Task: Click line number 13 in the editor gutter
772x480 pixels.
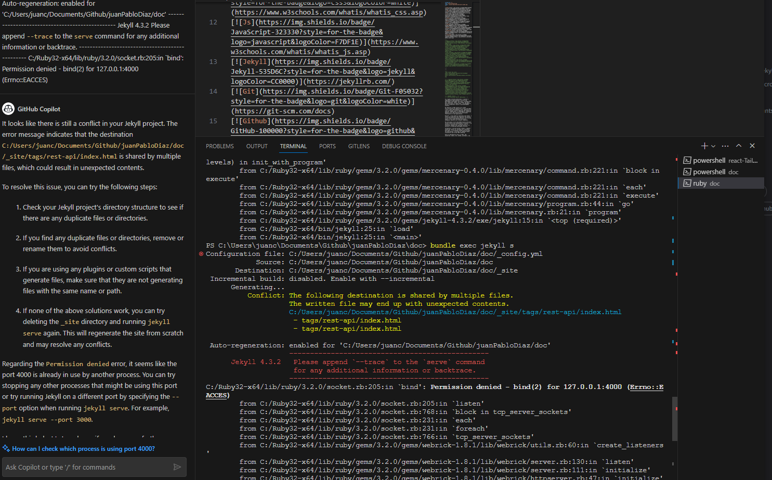Action: (213, 62)
